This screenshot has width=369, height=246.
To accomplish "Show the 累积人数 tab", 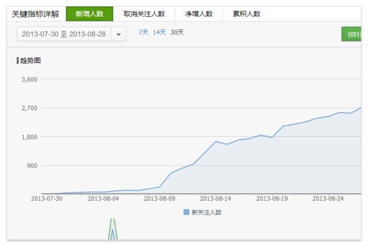I will pyautogui.click(x=246, y=14).
